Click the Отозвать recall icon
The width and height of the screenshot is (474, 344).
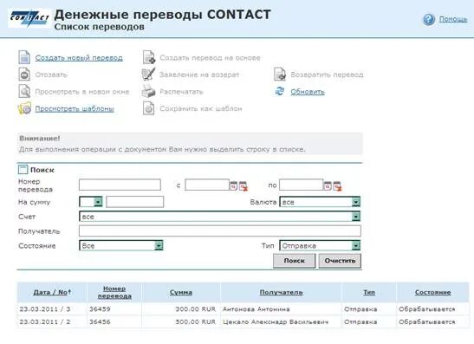24,75
